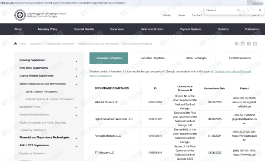The width and height of the screenshot is (265, 161).
Task: Switch to the Stock Exchanges tab
Action: (196, 58)
